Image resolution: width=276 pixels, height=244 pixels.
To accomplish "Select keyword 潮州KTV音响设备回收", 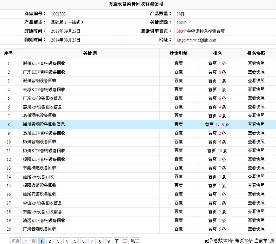I will (44, 63).
